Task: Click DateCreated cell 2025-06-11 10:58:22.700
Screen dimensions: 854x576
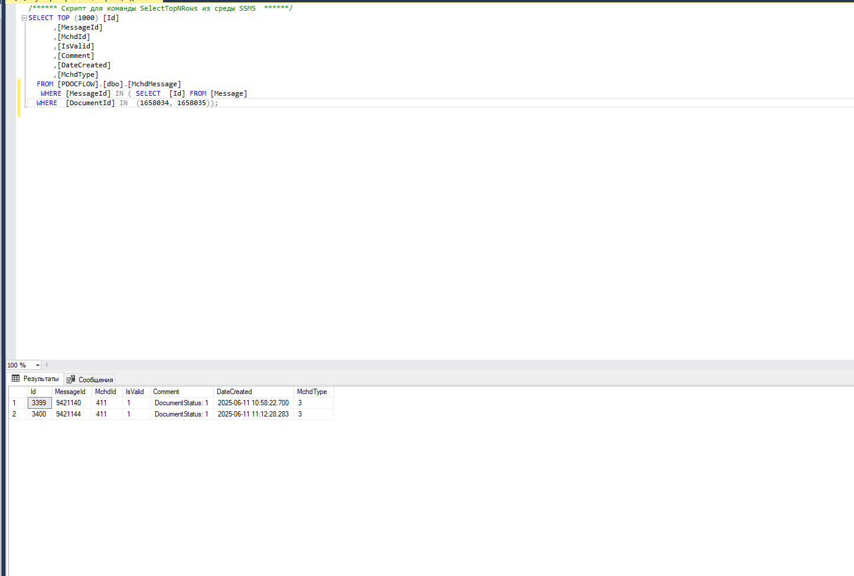Action: pyautogui.click(x=253, y=403)
